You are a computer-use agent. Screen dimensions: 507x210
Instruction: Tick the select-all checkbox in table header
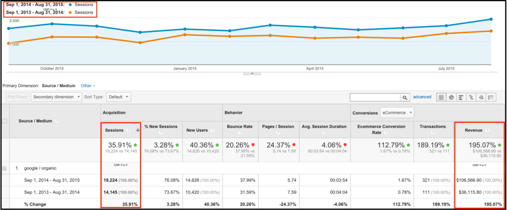(4, 121)
